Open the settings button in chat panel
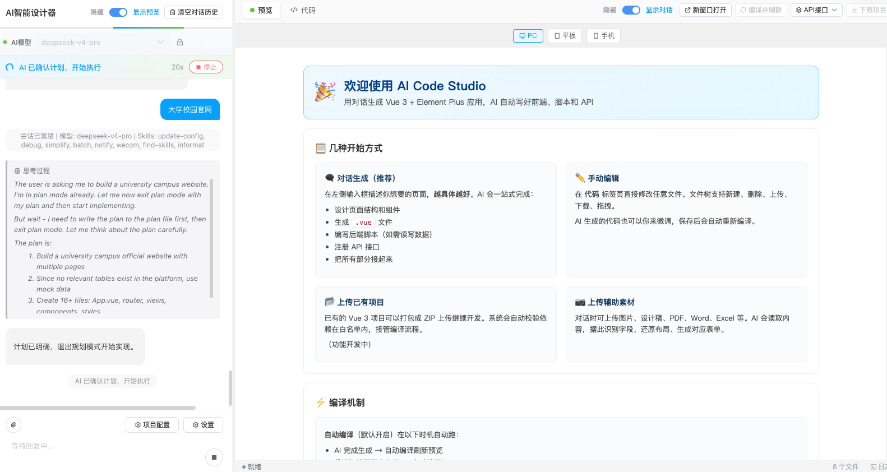This screenshot has height=472, width=887. point(203,425)
